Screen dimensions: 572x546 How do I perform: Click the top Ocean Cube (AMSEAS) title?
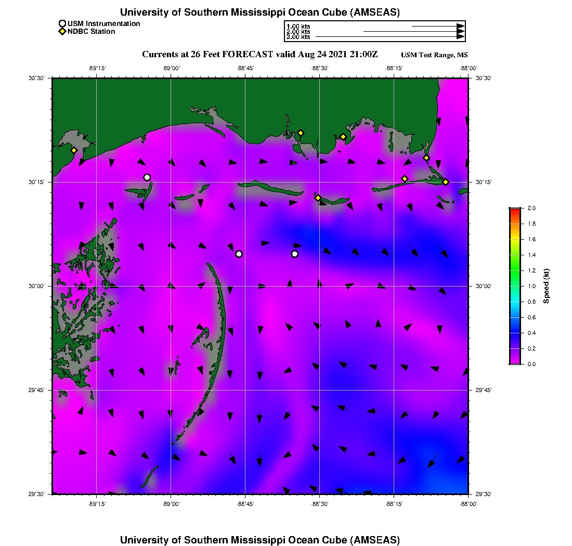tap(260, 12)
